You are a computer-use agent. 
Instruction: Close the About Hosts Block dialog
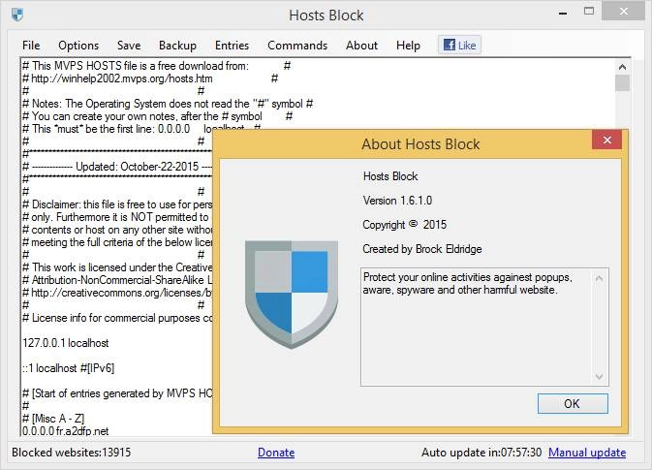point(607,140)
